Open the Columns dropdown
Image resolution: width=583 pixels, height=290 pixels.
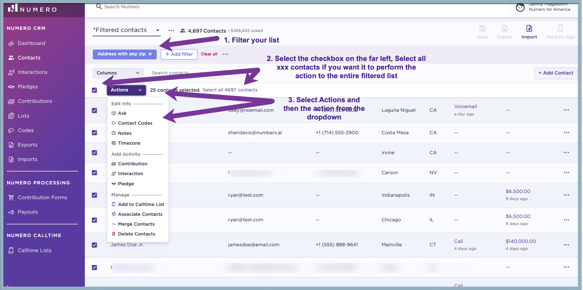pyautogui.click(x=118, y=73)
